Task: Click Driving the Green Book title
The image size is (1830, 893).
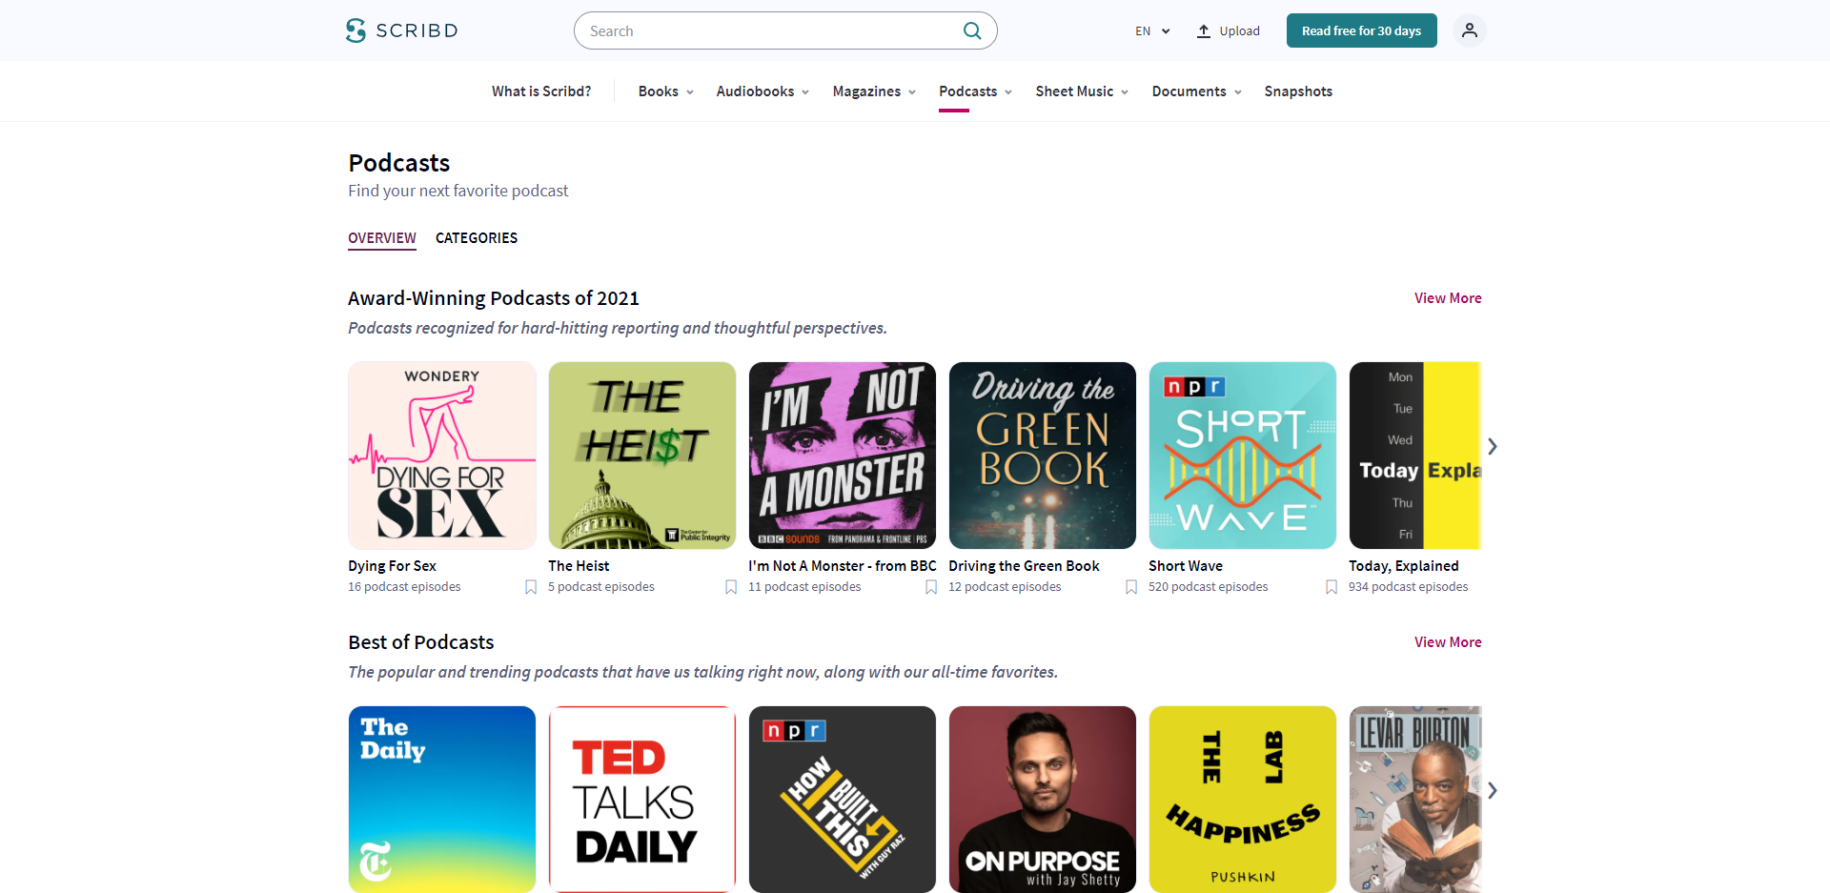Action: 1024,566
